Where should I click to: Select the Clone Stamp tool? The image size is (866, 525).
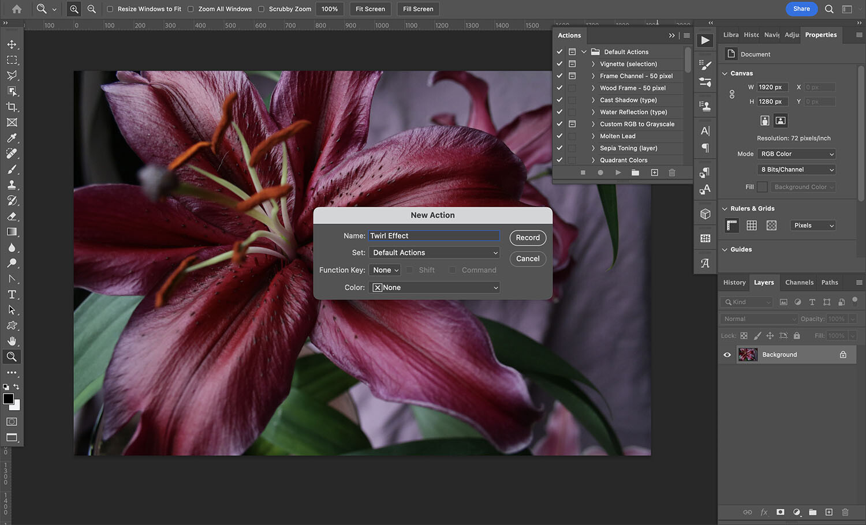[12, 185]
